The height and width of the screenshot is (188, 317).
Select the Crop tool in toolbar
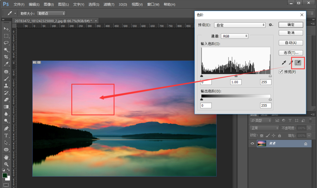point(6,57)
